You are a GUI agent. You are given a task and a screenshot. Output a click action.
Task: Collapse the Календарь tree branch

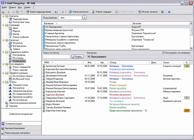(4, 25)
